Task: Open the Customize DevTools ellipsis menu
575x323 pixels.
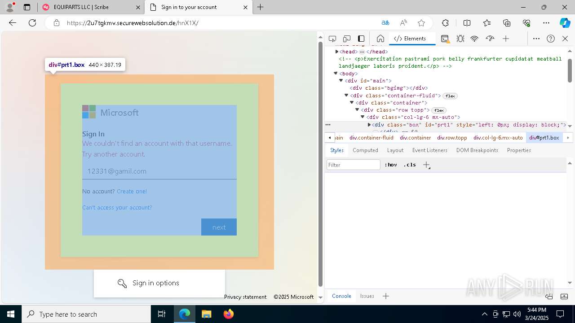Action: click(536, 39)
